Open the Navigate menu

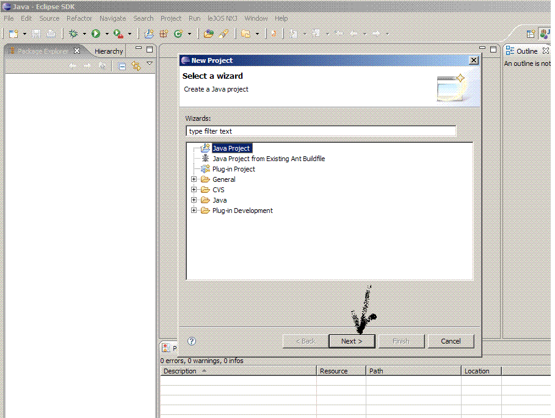point(112,18)
